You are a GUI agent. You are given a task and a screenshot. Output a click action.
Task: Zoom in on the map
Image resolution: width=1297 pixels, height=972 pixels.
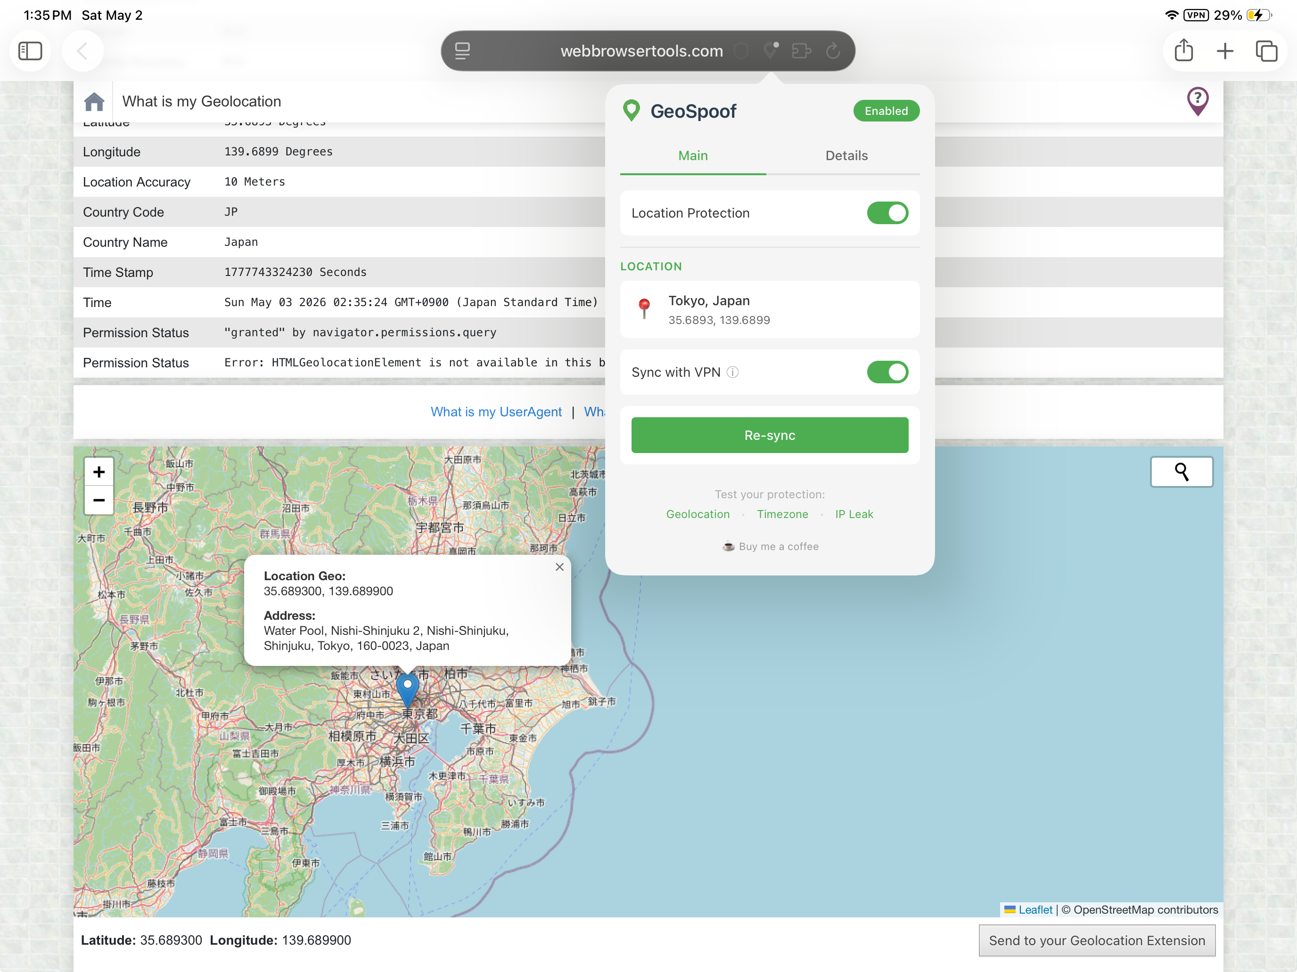(x=99, y=472)
